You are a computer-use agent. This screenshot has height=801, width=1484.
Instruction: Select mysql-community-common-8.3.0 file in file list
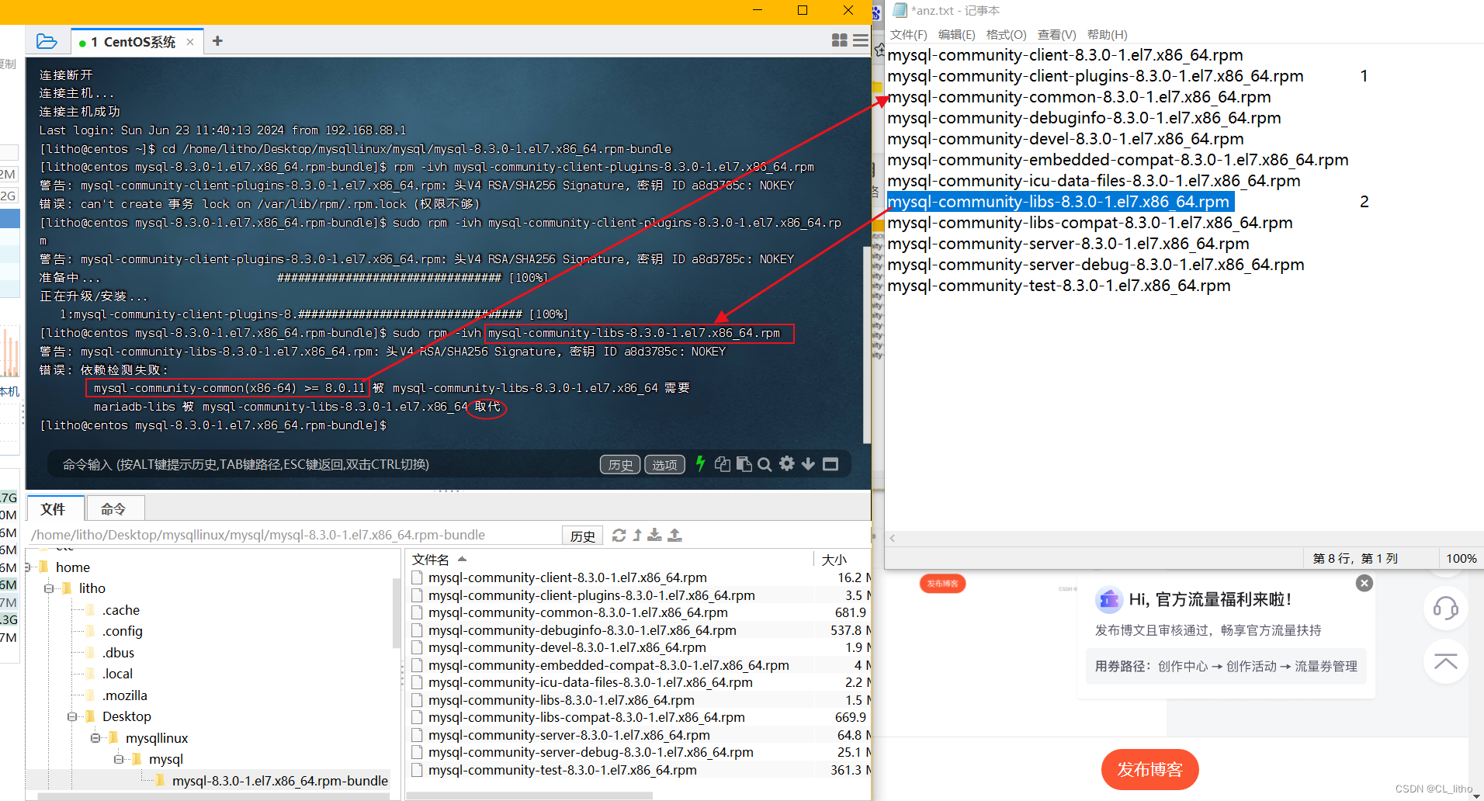(x=578, y=612)
